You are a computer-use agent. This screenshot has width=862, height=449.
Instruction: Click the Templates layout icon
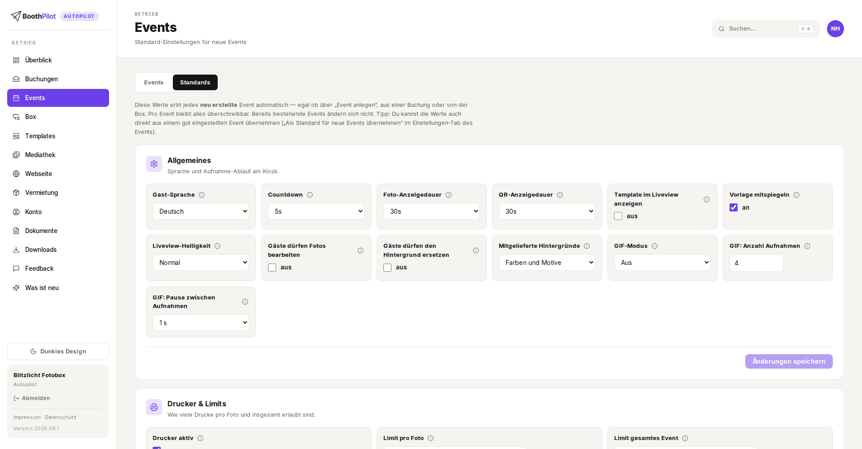[x=16, y=136]
